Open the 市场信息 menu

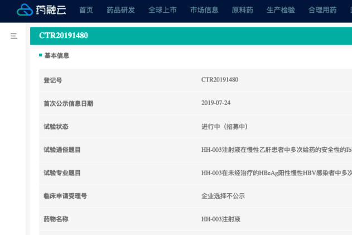click(x=204, y=10)
